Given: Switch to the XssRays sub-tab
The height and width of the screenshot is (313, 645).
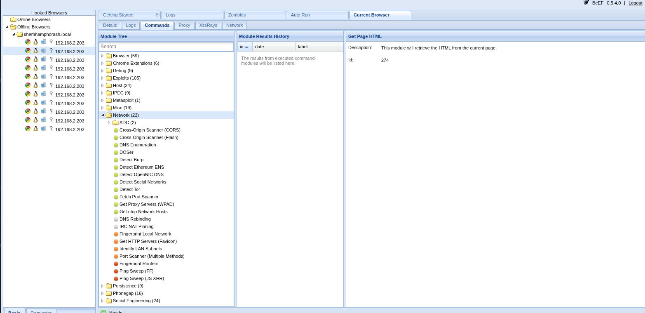Looking at the screenshot, I should (x=208, y=25).
